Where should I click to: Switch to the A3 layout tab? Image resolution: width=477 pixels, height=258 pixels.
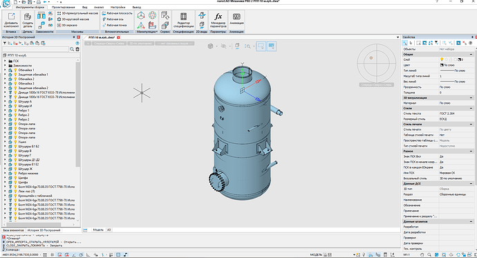(109, 230)
